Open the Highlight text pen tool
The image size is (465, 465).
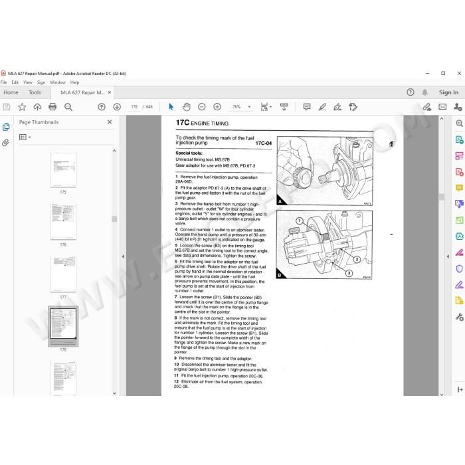322,107
